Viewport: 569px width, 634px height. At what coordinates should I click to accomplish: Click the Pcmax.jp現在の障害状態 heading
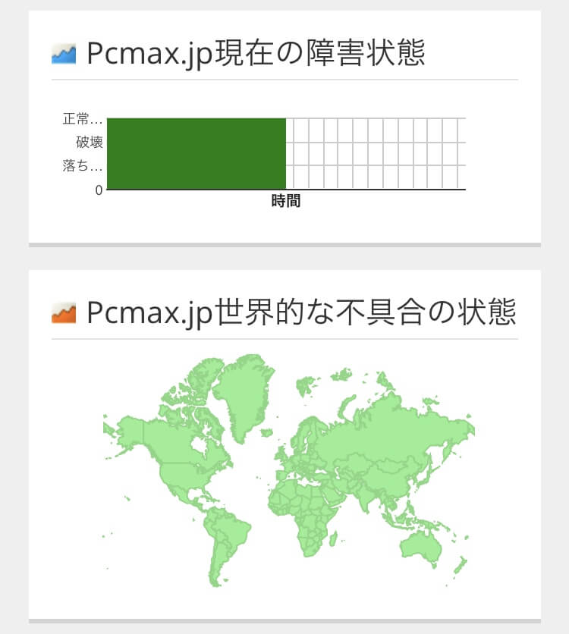tap(255, 54)
